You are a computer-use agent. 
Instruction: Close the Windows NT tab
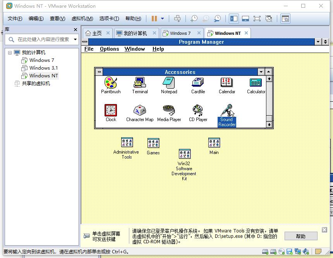click(x=246, y=33)
